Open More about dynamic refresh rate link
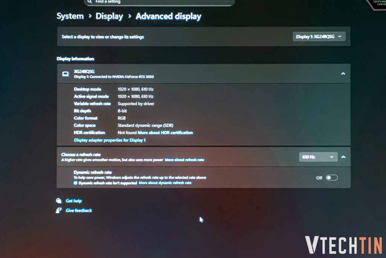The height and width of the screenshot is (258, 386). click(165, 183)
